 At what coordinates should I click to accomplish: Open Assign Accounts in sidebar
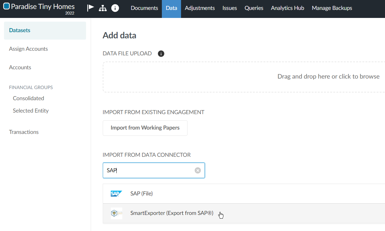28,49
